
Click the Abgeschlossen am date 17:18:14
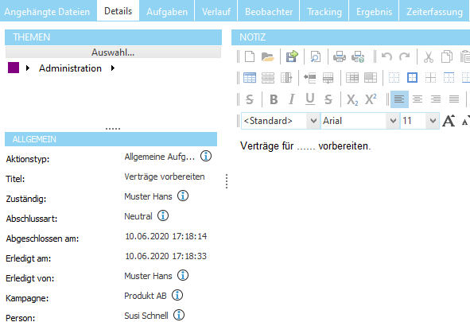165,236
